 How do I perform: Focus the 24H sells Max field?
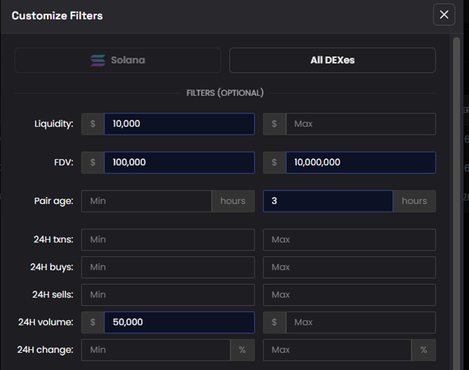(349, 294)
